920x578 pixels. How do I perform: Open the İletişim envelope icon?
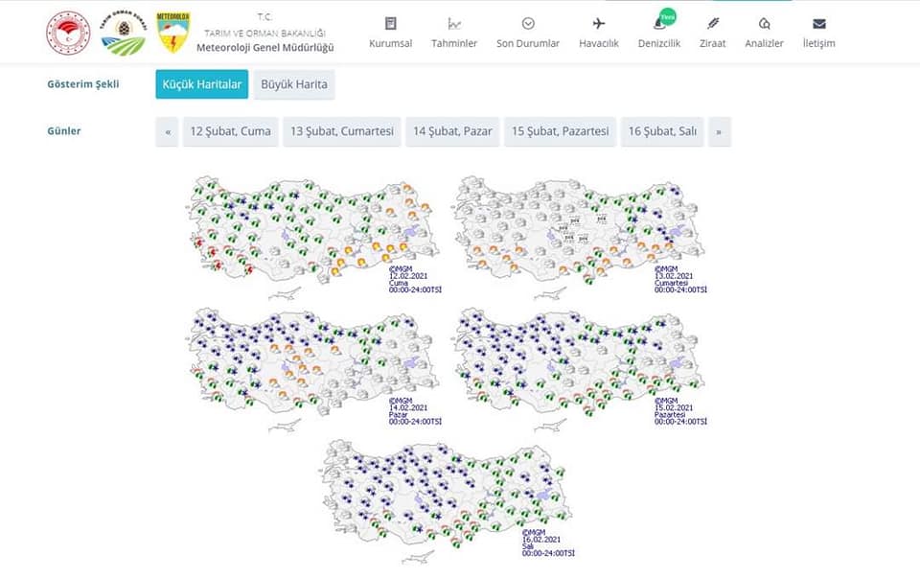(x=819, y=23)
